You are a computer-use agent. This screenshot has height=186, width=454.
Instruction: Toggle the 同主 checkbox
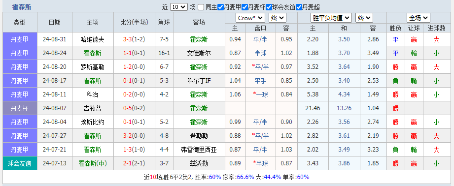click(201, 7)
